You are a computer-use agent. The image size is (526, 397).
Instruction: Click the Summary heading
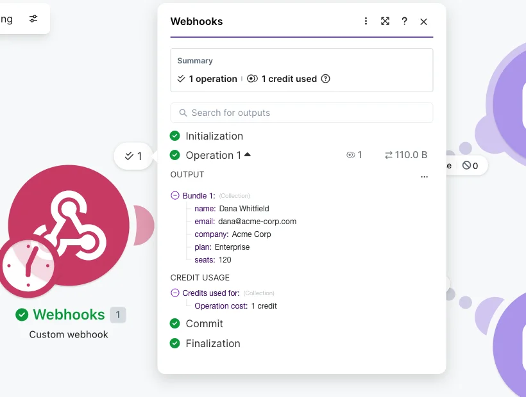195,61
